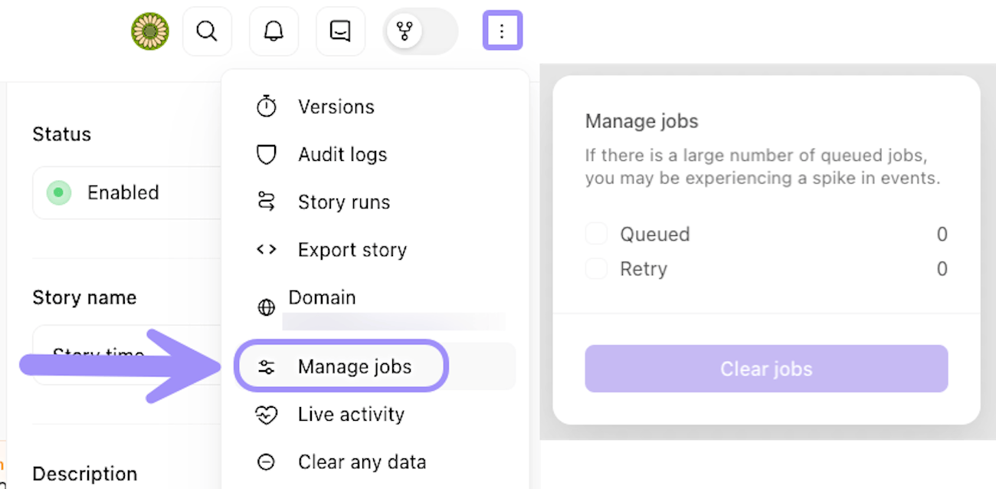
Task: Click the sunflower profile avatar
Action: [149, 31]
